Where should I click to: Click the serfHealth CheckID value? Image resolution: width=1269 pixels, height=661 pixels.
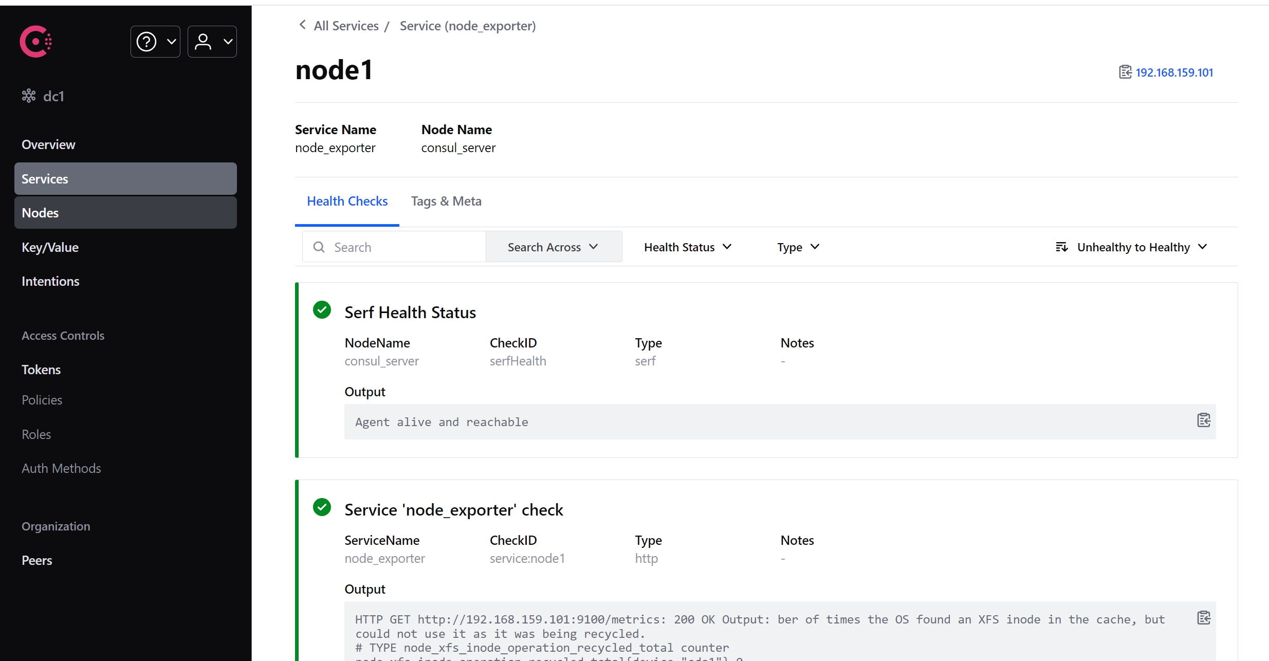coord(518,361)
